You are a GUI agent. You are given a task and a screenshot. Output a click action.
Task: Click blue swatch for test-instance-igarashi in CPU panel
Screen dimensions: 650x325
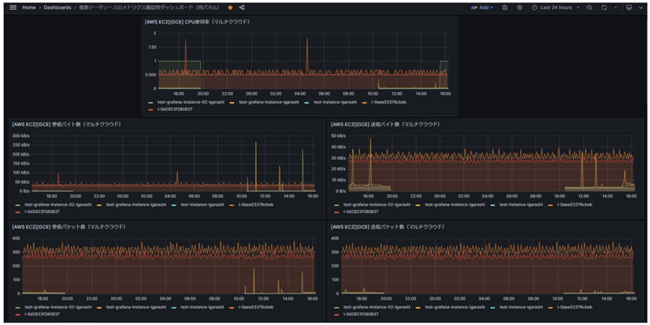[x=307, y=103]
